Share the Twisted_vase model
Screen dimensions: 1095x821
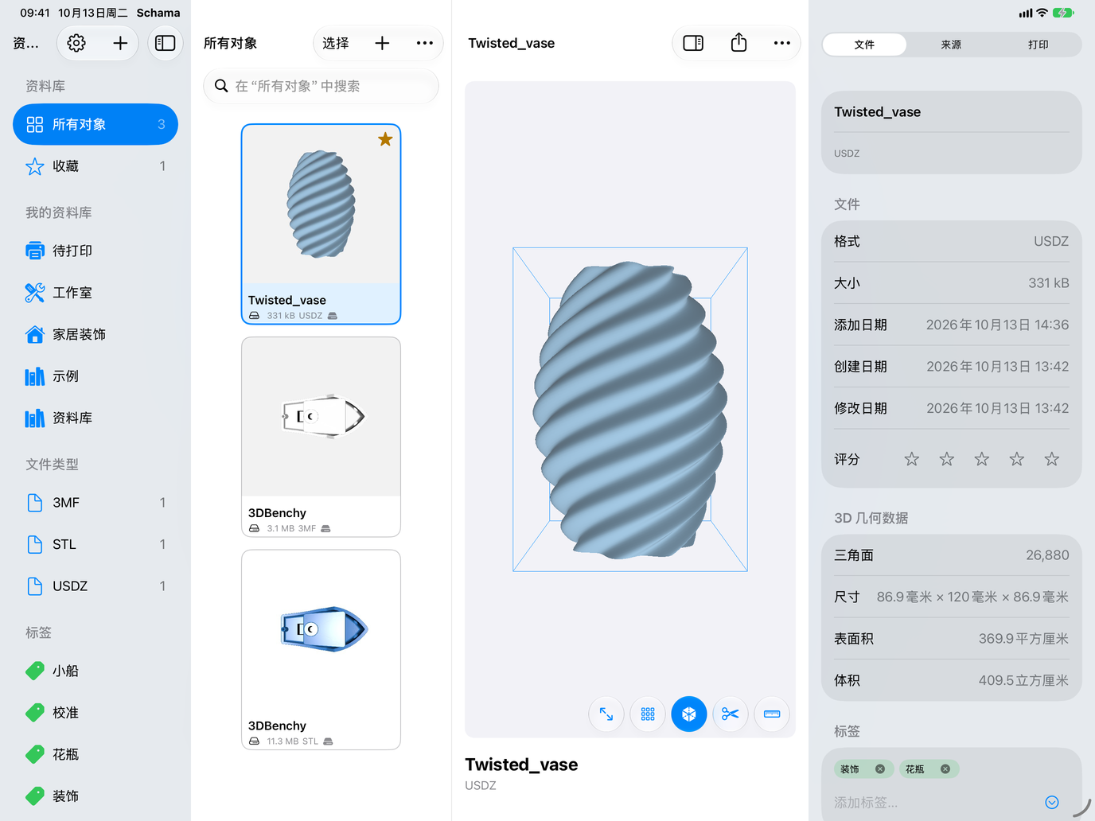(x=738, y=43)
